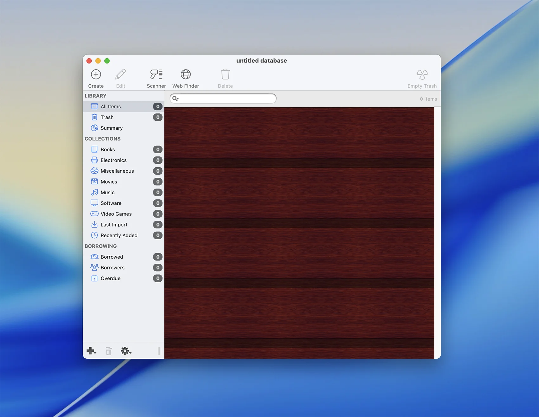This screenshot has height=417, width=539.
Task: Expand the search magnifier options dropdown
Action: coord(175,99)
